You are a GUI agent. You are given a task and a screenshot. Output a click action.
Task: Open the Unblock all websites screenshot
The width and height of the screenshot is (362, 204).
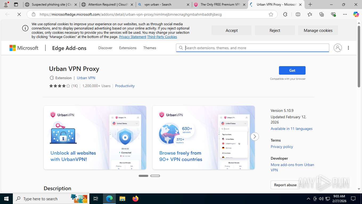(x=95, y=138)
